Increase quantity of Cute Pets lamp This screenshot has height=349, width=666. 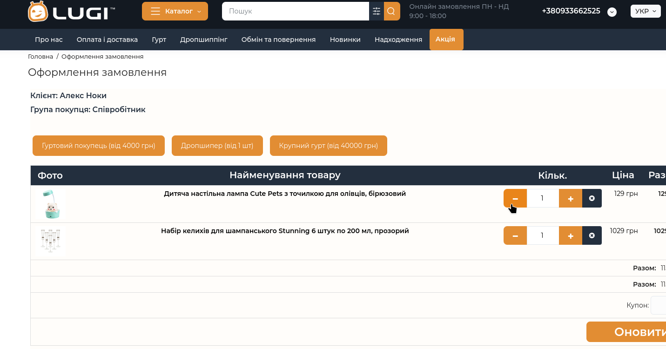(571, 198)
